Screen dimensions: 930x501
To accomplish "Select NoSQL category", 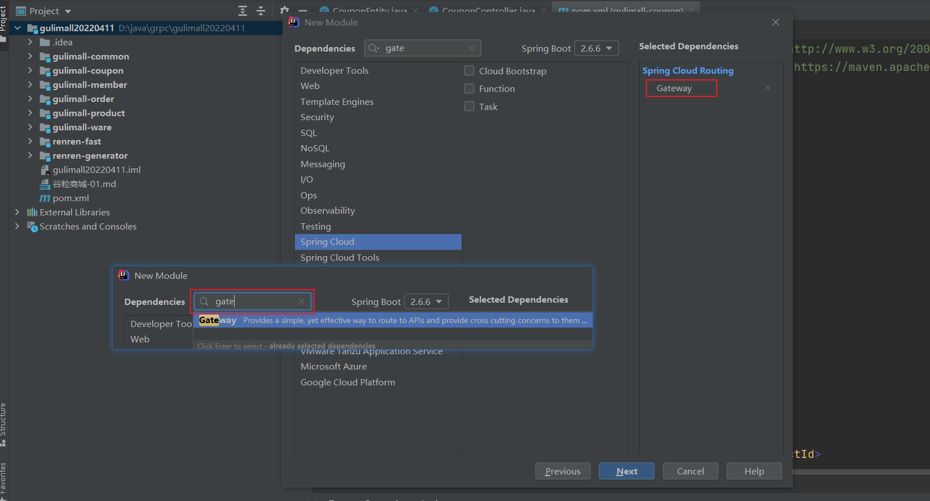I will pyautogui.click(x=378, y=148).
